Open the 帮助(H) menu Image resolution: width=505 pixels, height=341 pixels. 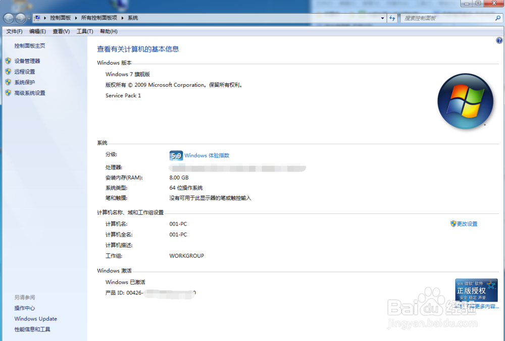pos(109,31)
